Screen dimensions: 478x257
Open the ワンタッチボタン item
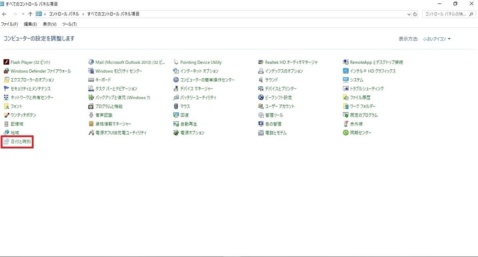click(x=20, y=115)
